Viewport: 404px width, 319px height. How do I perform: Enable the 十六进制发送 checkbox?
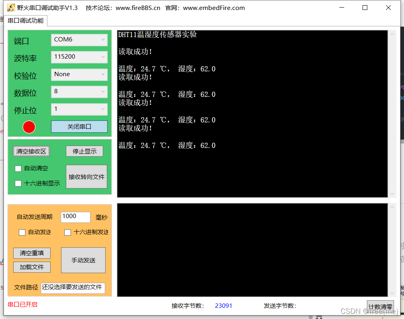[67, 232]
